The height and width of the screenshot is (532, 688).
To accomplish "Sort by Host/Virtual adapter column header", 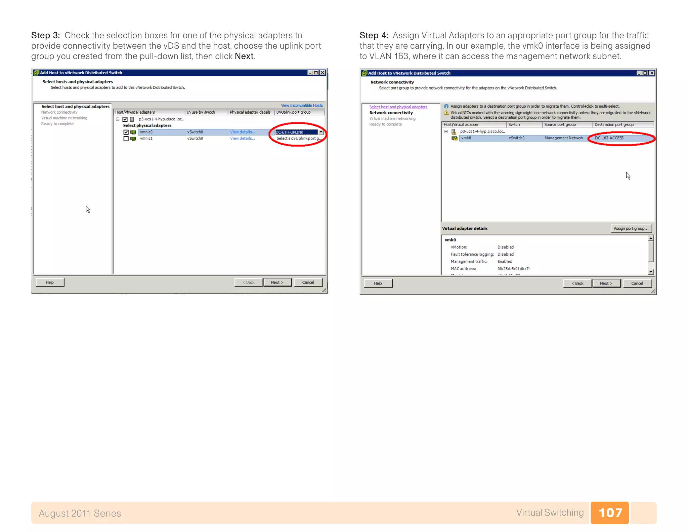I will pyautogui.click(x=474, y=125).
